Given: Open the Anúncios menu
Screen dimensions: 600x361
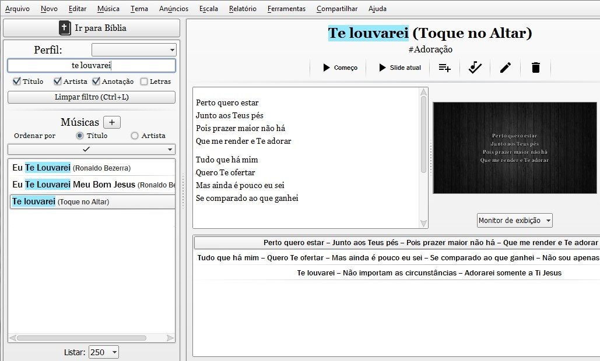Looking at the screenshot, I should pyautogui.click(x=174, y=8).
